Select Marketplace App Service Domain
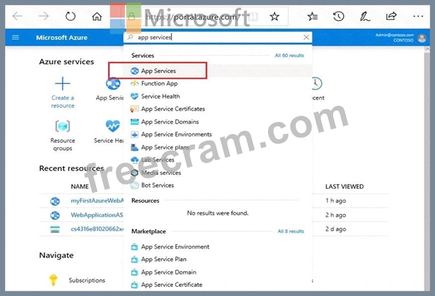Image resolution: width=435 pixels, height=296 pixels. (217, 272)
